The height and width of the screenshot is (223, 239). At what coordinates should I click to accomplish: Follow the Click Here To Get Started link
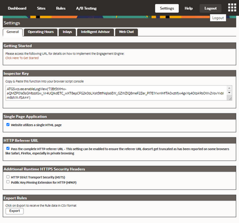tap(22, 58)
